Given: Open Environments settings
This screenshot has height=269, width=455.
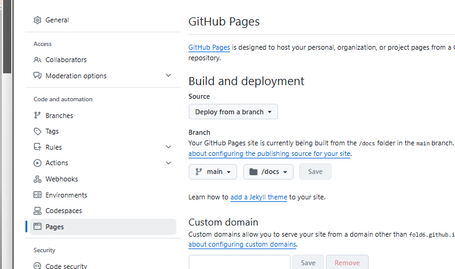Looking at the screenshot, I should [66, 195].
